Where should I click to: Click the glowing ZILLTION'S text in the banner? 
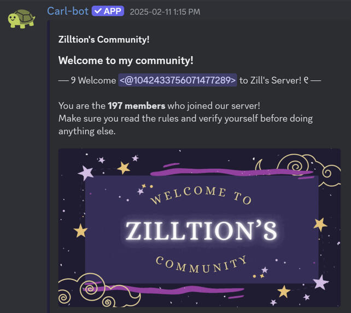click(x=201, y=231)
